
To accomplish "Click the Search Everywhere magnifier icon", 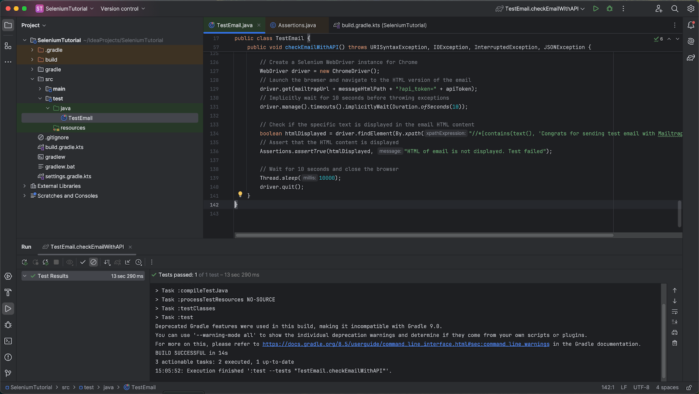I will click(675, 9).
